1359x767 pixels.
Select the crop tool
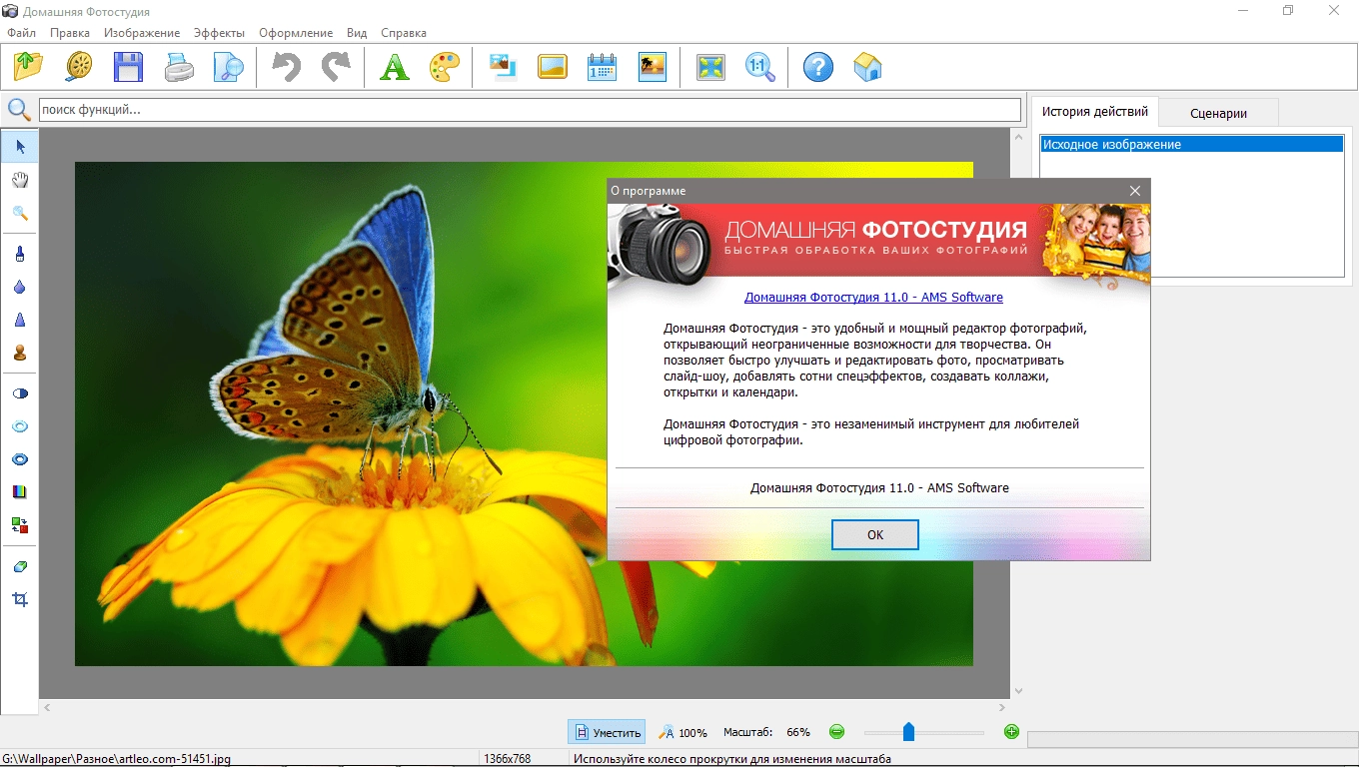[20, 599]
